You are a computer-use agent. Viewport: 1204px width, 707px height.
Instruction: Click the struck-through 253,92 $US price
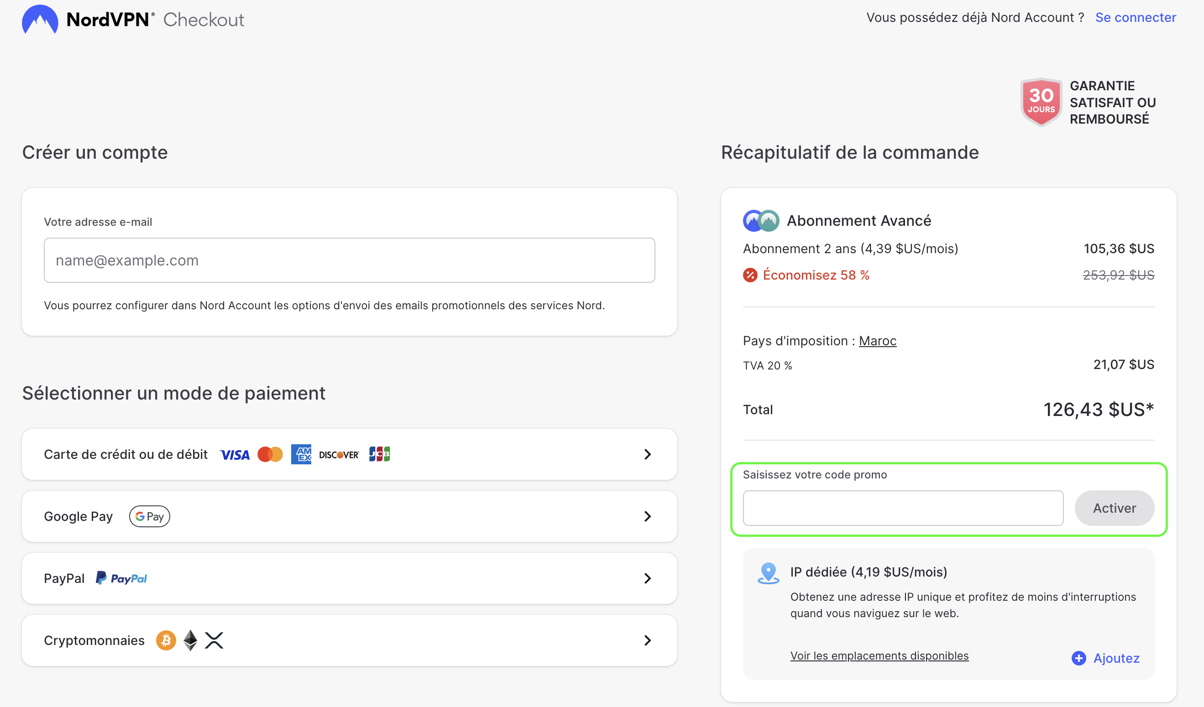click(1119, 276)
